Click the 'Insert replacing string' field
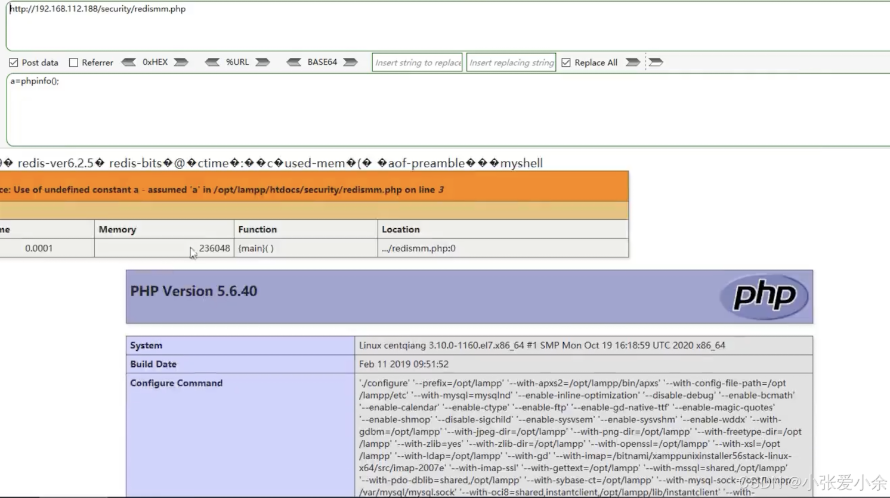This screenshot has height=498, width=890. click(511, 62)
